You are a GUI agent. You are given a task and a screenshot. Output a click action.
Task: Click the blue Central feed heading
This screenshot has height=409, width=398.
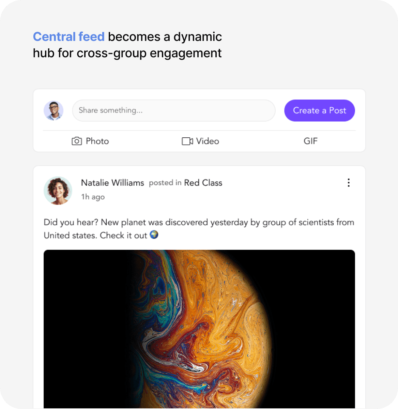point(68,36)
